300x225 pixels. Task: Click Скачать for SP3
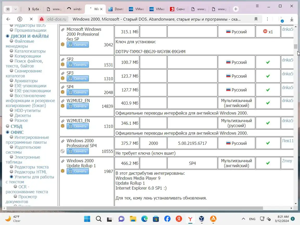(78, 78)
